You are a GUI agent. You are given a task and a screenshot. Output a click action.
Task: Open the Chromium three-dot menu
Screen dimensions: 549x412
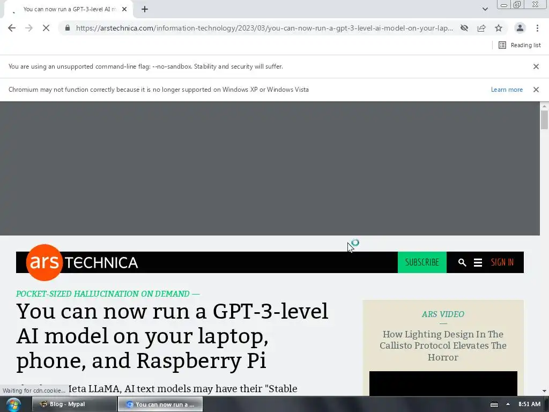click(537, 28)
